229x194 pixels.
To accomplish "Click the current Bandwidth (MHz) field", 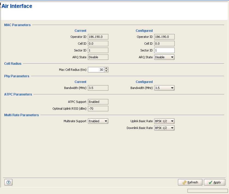I will (x=98, y=88).
